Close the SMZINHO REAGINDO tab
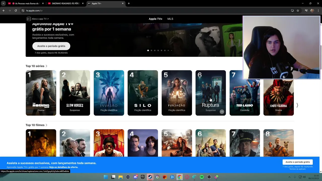Image resolution: width=322 pixels, height=181 pixels. 83,4
